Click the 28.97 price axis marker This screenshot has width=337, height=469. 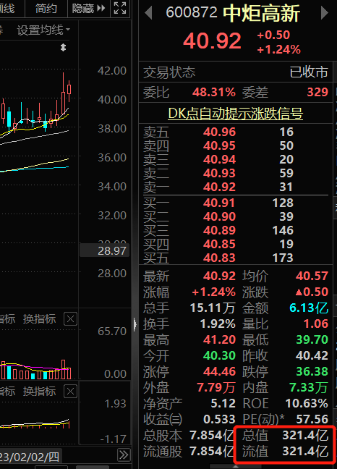[x=105, y=250]
